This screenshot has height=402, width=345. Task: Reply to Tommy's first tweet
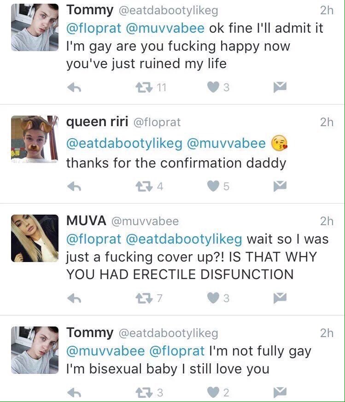tap(74, 87)
